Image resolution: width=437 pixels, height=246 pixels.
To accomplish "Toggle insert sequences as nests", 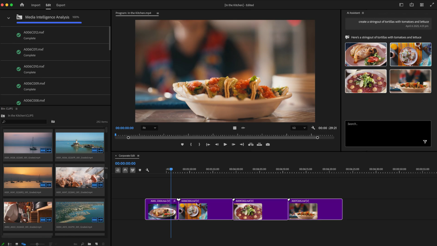I will tap(118, 170).
